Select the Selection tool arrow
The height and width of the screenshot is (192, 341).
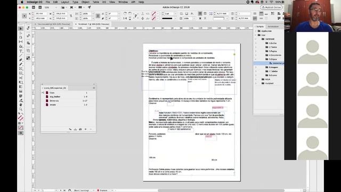click(x=21, y=28)
